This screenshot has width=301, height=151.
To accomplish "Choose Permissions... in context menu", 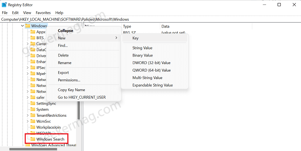I will click(x=84, y=80).
